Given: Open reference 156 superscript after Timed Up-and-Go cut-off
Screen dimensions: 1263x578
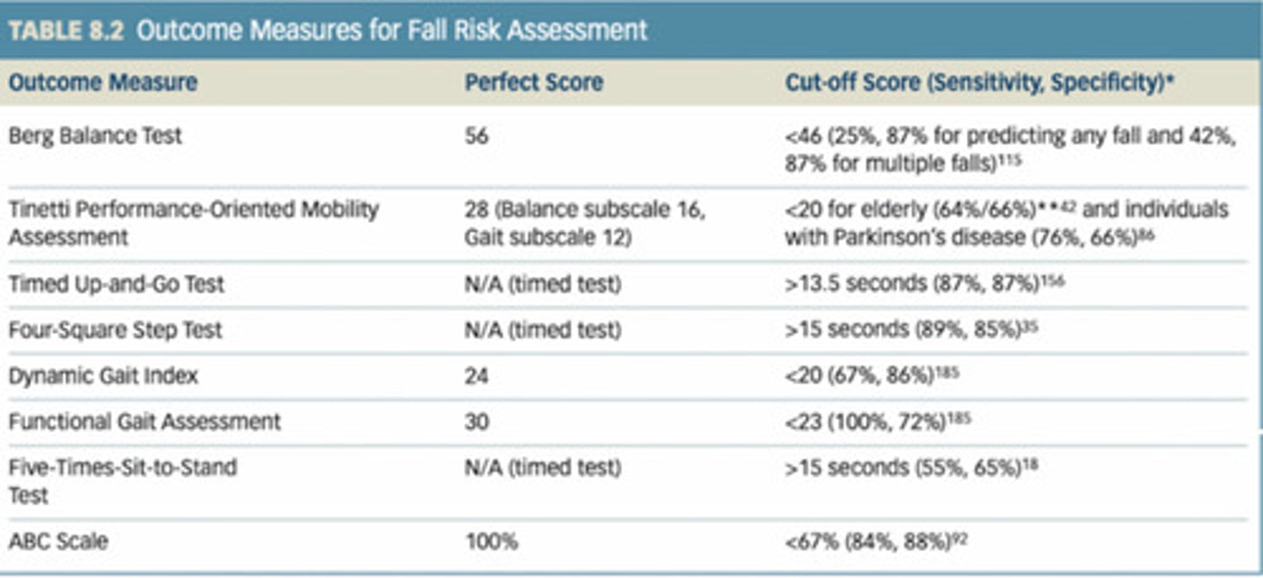Looking at the screenshot, I should pyautogui.click(x=1052, y=279).
